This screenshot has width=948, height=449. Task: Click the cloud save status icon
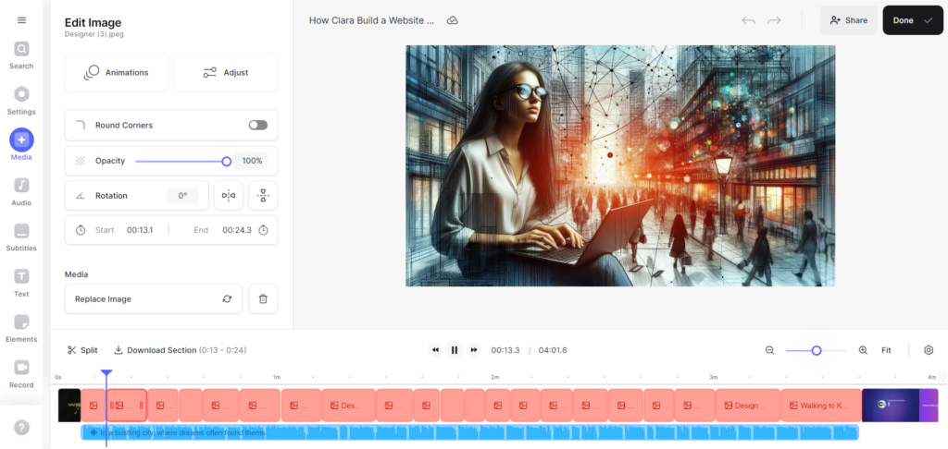coord(452,20)
